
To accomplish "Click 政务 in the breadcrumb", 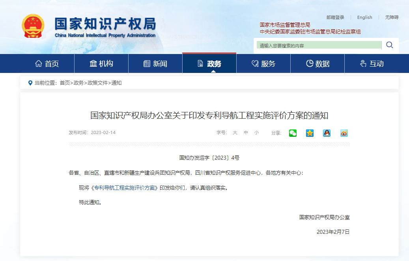I will click(x=78, y=83).
